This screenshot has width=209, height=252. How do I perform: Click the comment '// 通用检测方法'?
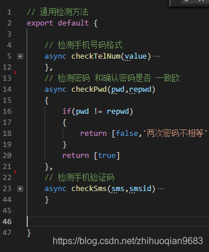(57, 12)
